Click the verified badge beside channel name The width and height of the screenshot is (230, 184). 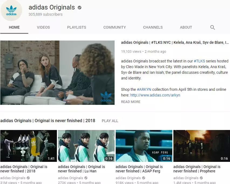[x=80, y=8]
